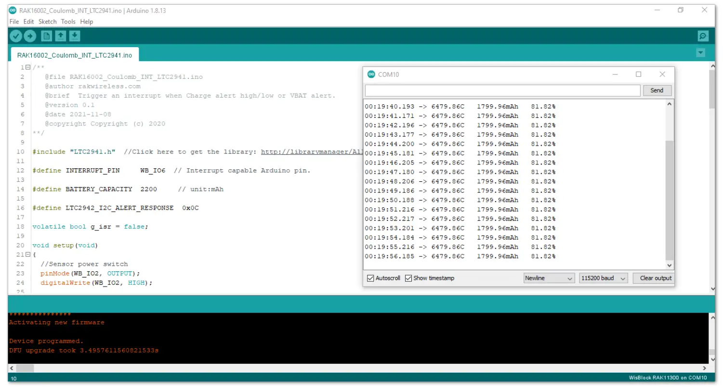723x390 pixels.
Task: Toggle the Autoscroll checkbox
Action: click(x=370, y=278)
